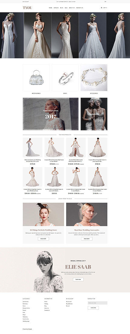Open 'Must Have Wedding Accessories' post title

click(x=87, y=230)
